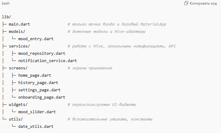
Task: Click the lib/ root folder text
Action: (x=6, y=17)
